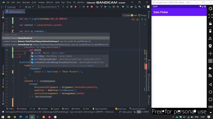Switch editor to Split view mode

pos(134,15)
